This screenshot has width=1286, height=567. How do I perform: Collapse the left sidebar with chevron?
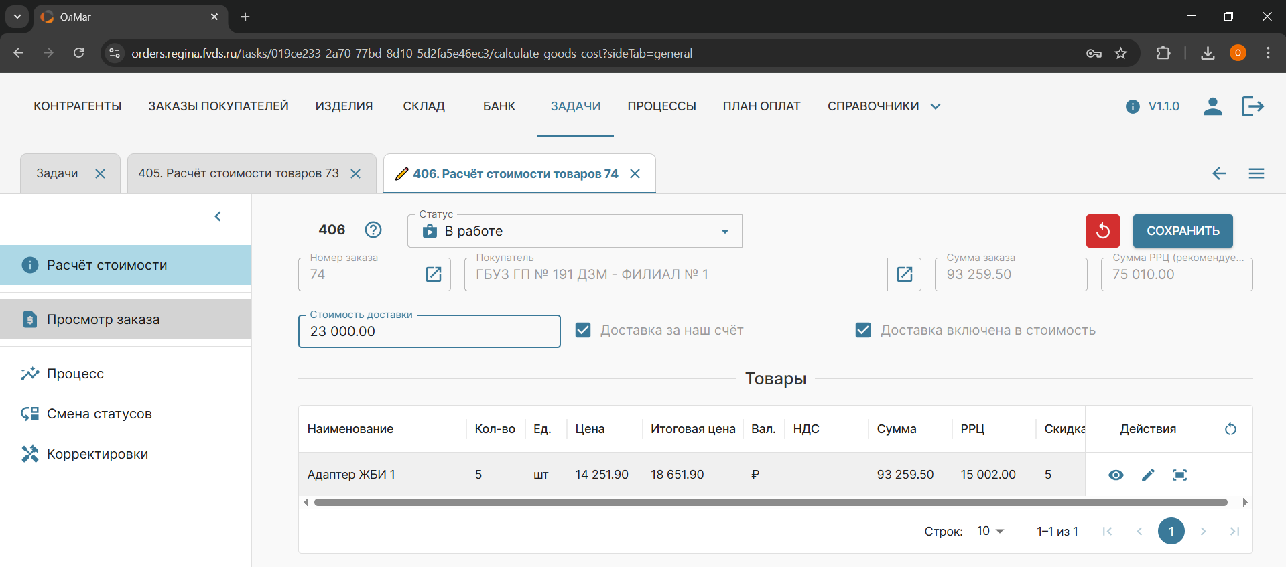[218, 216]
